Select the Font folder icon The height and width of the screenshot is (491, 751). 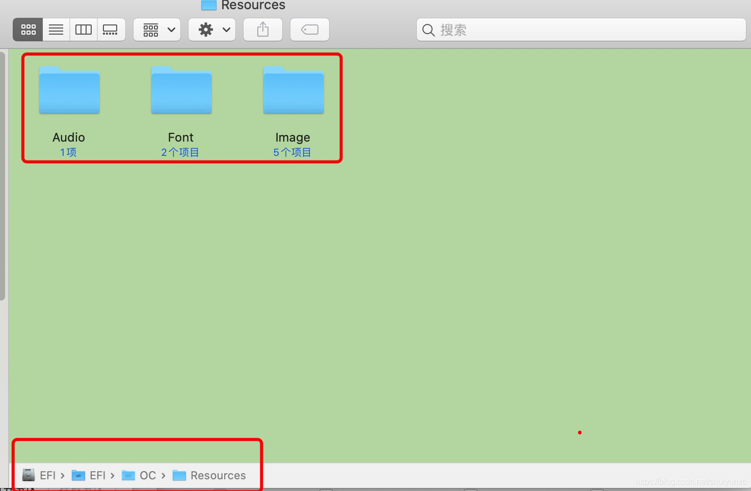point(181,90)
